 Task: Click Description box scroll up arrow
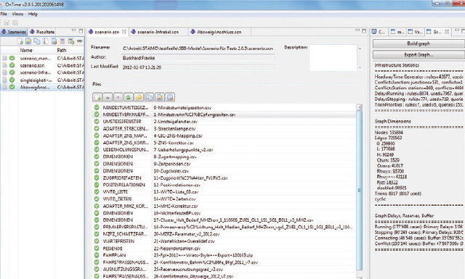coord(360,49)
